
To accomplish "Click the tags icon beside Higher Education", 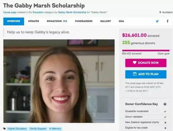I will click(4, 129).
